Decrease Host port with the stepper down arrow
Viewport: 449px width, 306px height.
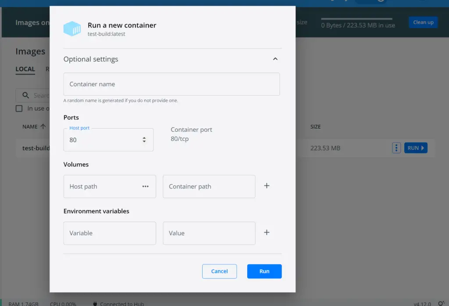[144, 142]
